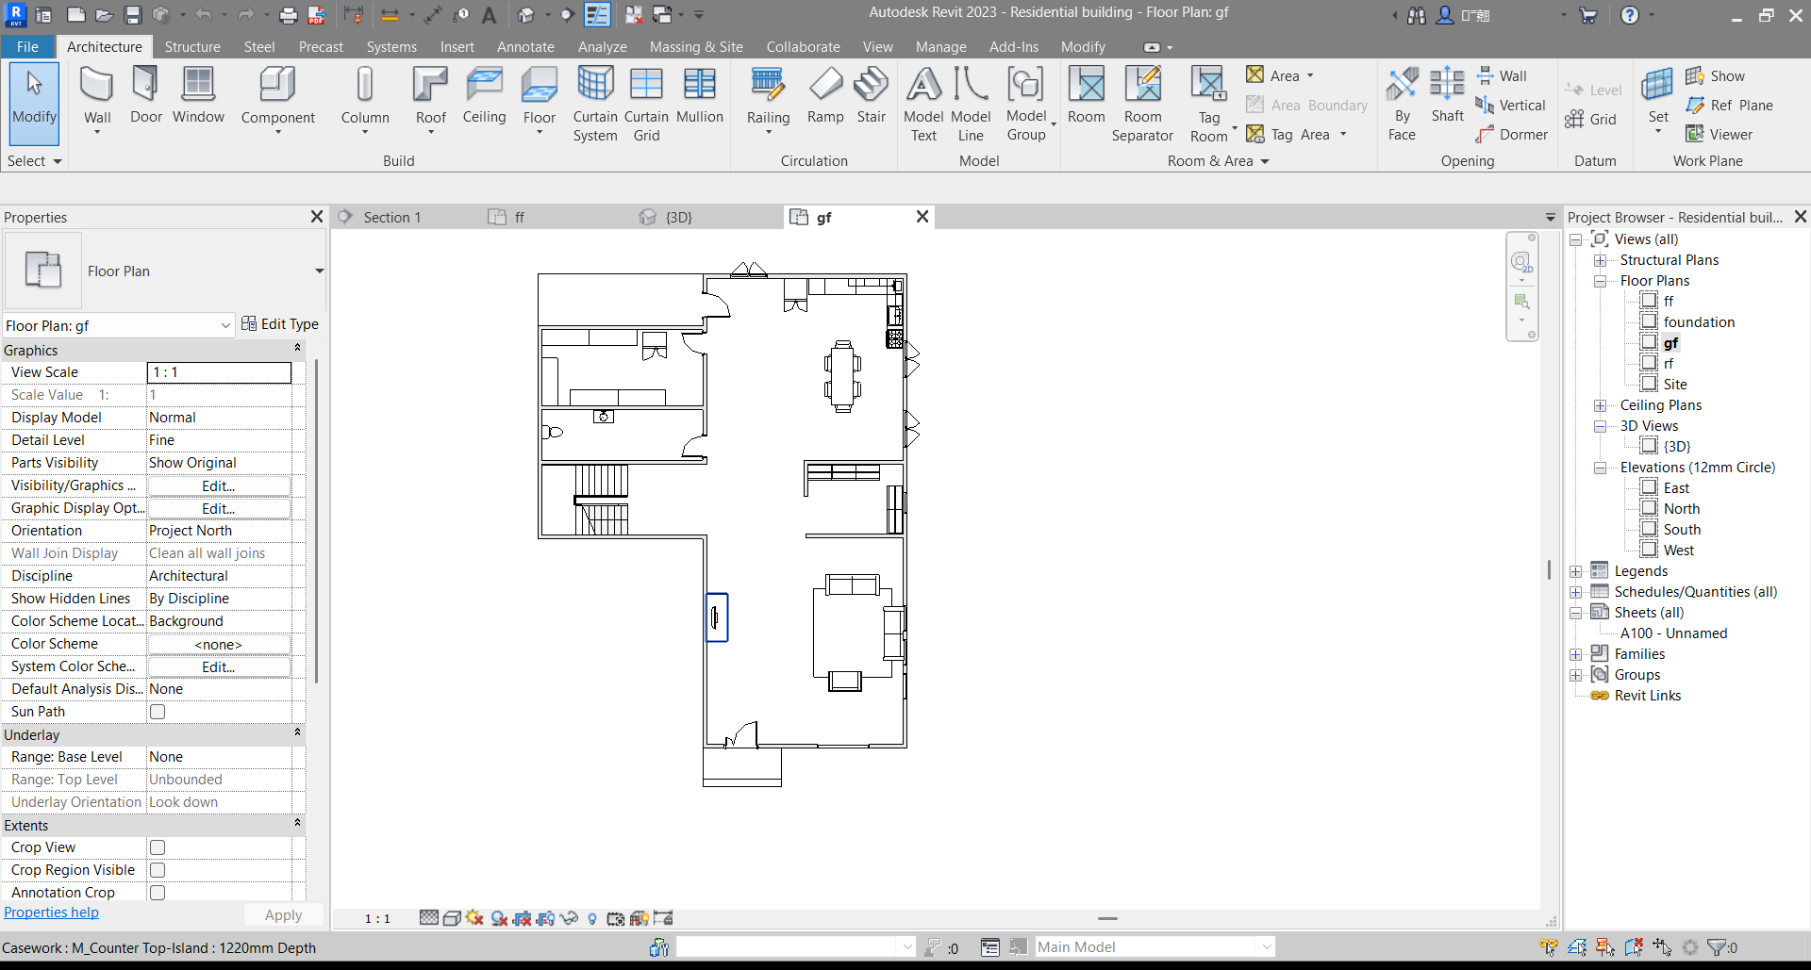Select the Mullion tool
The width and height of the screenshot is (1811, 970).
click(699, 95)
